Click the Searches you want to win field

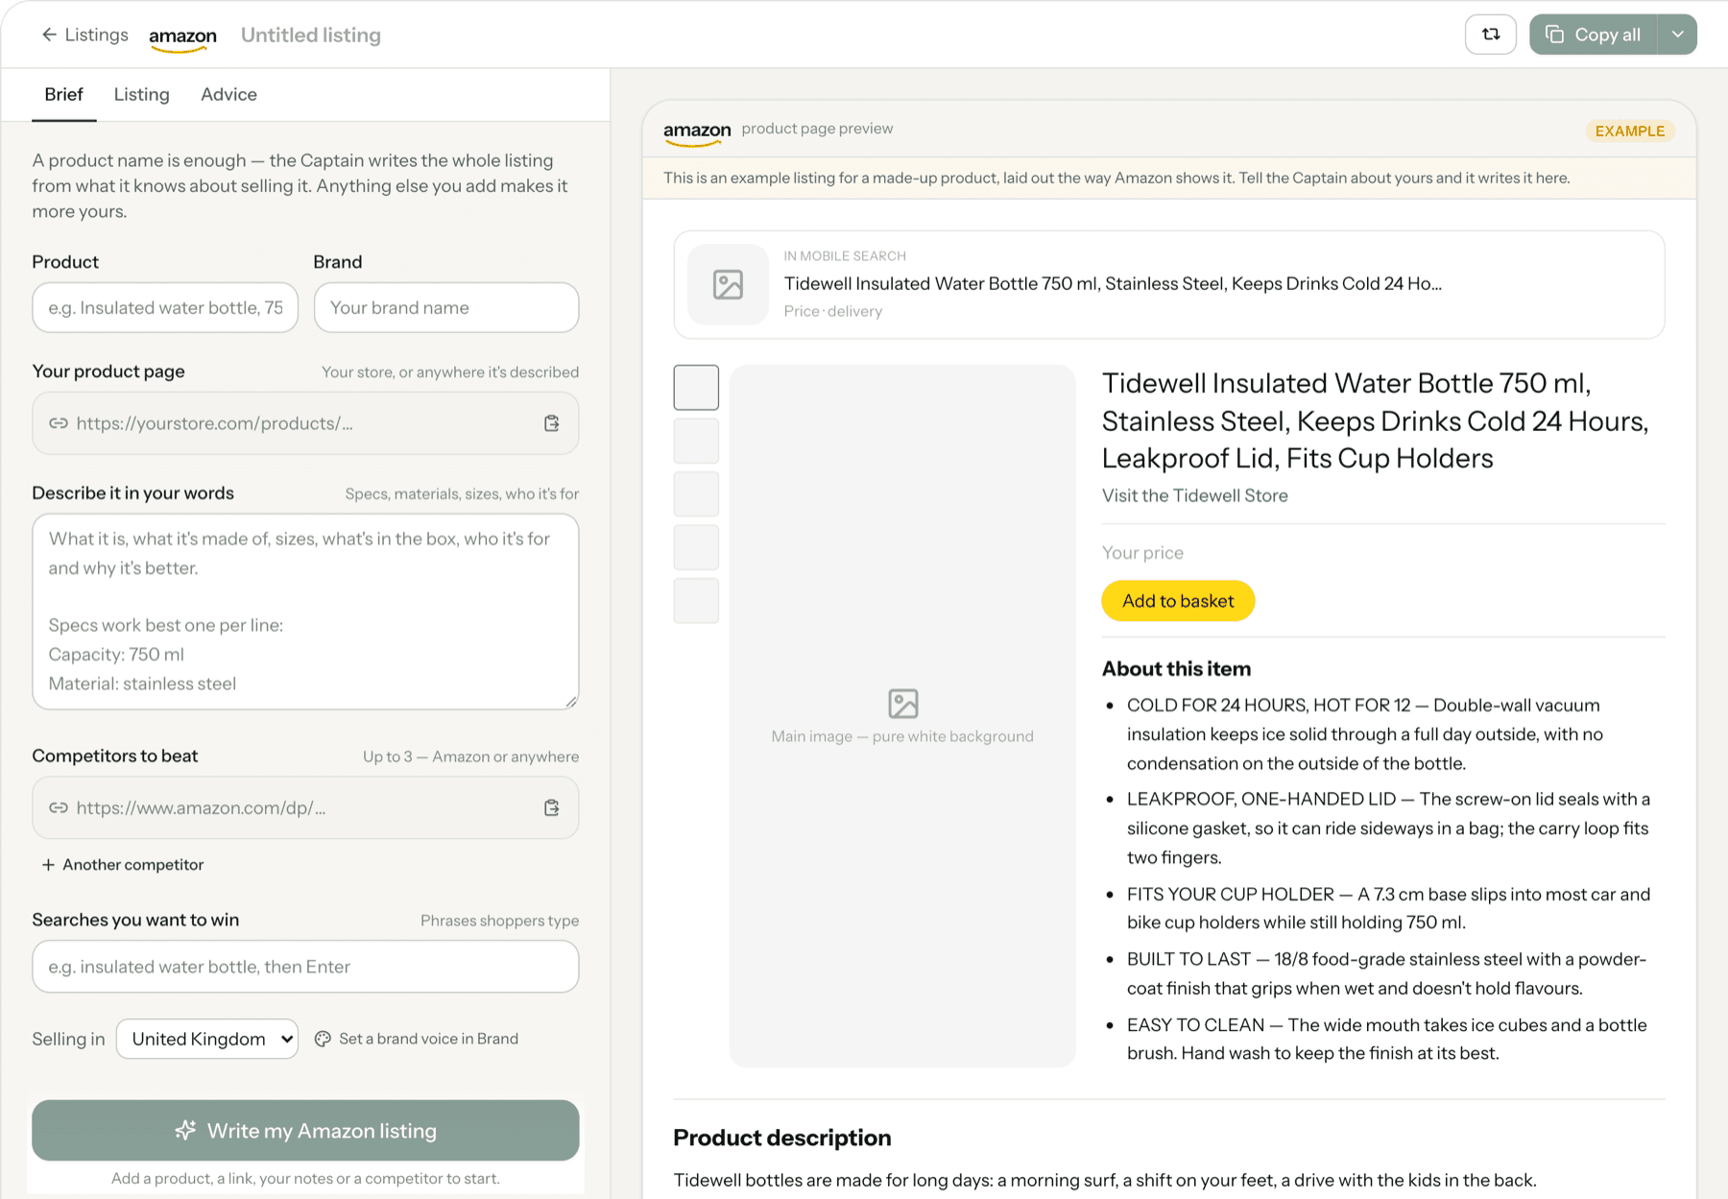tap(305, 967)
